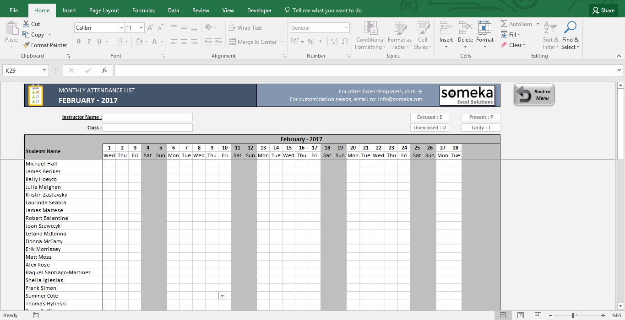Viewport: 625px width, 320px height.
Task: Click the Instructor Name input field
Action: coord(147,117)
